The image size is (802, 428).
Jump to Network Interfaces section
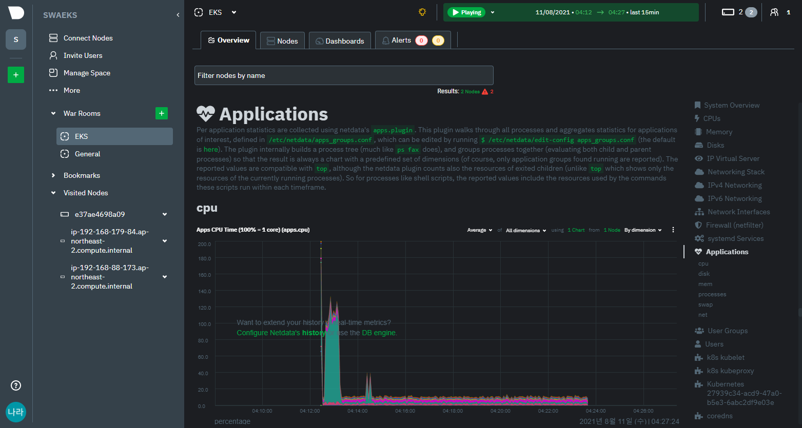tap(739, 212)
